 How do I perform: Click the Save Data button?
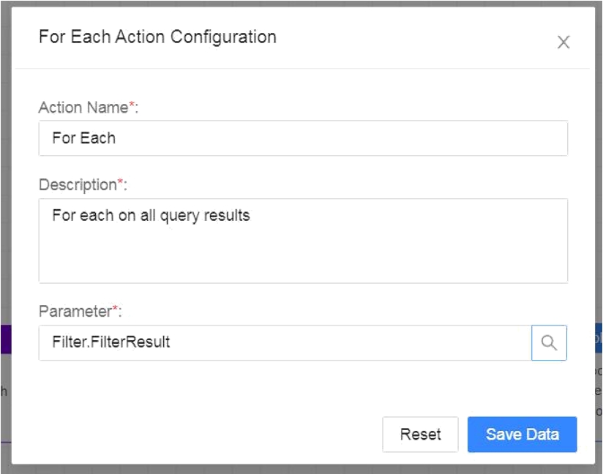(522, 434)
